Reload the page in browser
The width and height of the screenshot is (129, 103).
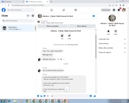coord(9,5)
